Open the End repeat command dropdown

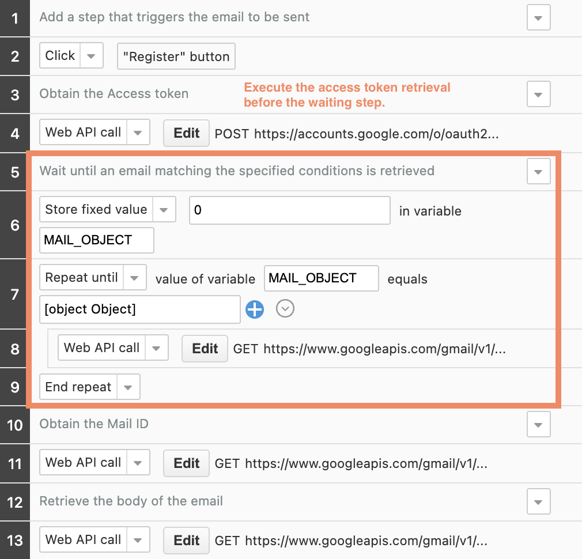point(128,387)
